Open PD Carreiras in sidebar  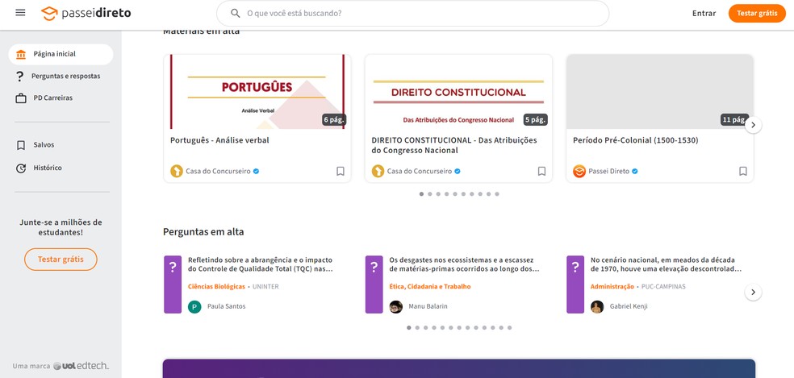tap(61, 98)
